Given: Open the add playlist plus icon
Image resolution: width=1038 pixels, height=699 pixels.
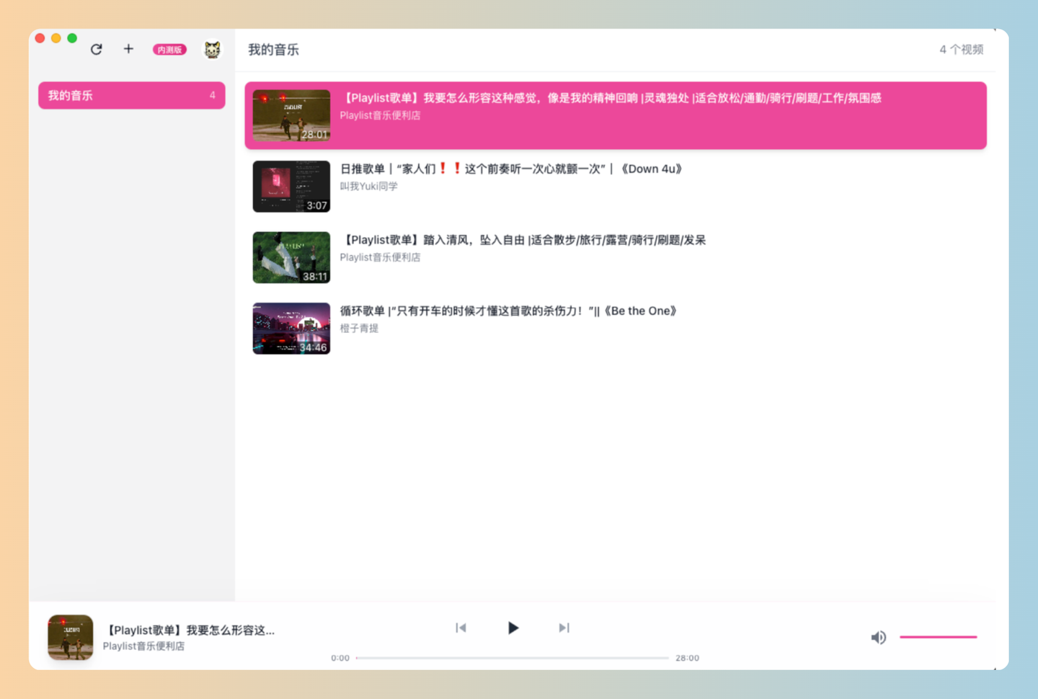Looking at the screenshot, I should pos(128,49).
